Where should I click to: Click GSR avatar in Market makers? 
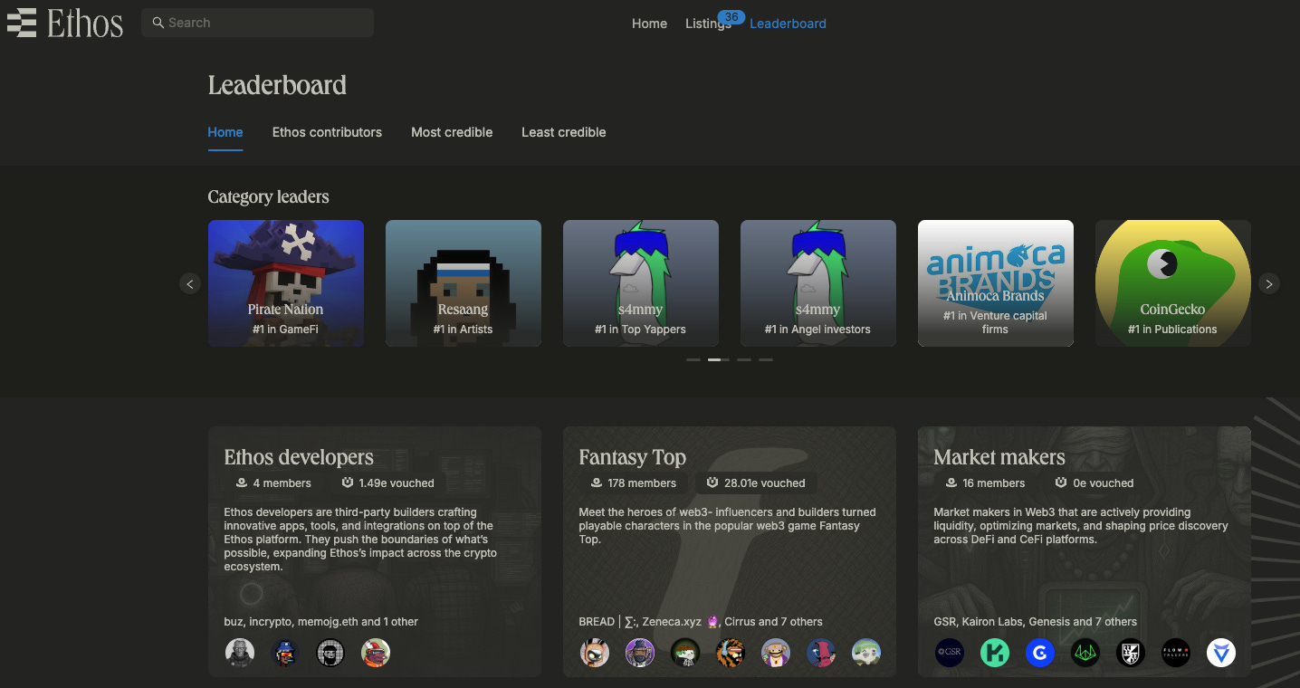tap(950, 653)
